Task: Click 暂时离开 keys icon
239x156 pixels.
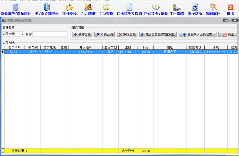Action: coord(213,7)
